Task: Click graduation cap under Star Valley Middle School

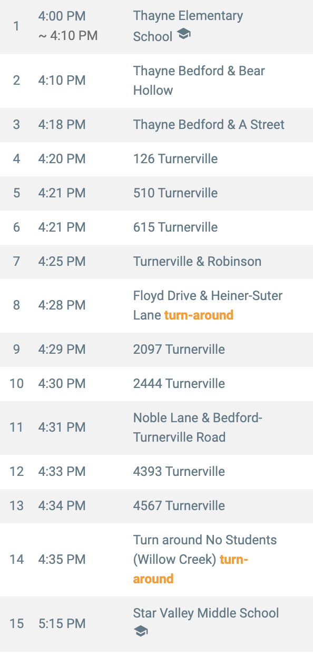Action: click(x=141, y=631)
